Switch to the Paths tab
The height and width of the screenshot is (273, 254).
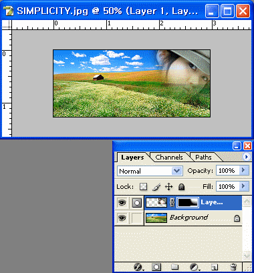203,157
